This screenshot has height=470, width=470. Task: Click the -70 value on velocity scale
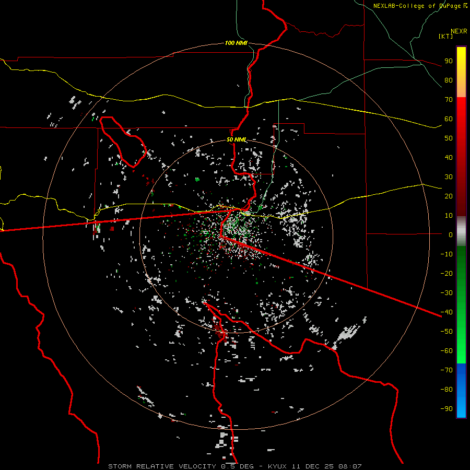446,370
